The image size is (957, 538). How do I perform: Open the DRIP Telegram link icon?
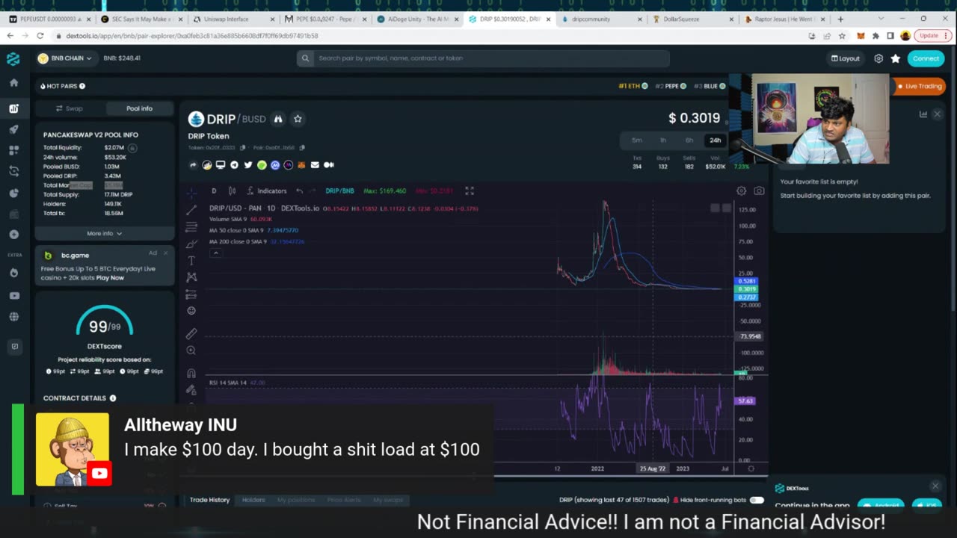coord(234,165)
